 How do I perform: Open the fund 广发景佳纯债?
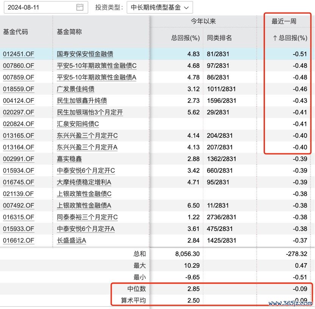click(x=76, y=89)
